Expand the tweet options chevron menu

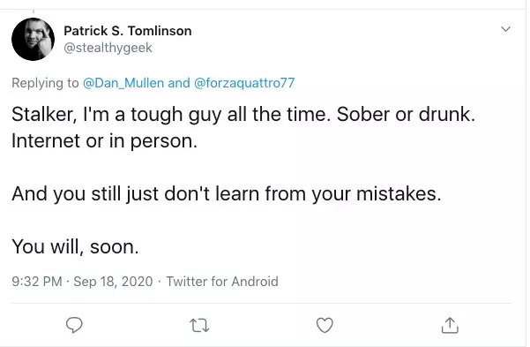tap(505, 29)
